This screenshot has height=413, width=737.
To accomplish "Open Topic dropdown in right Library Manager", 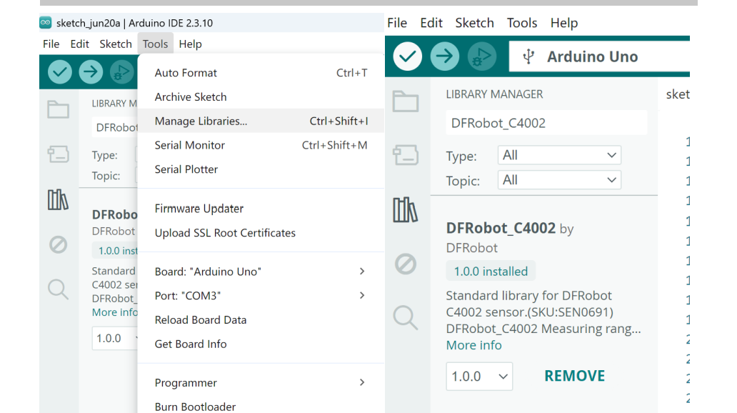I will [x=559, y=180].
